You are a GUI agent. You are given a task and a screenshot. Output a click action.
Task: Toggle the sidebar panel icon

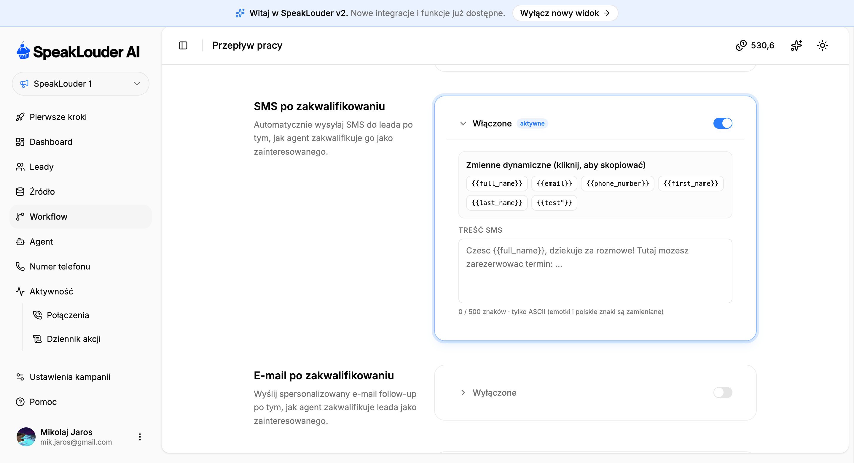click(x=183, y=45)
